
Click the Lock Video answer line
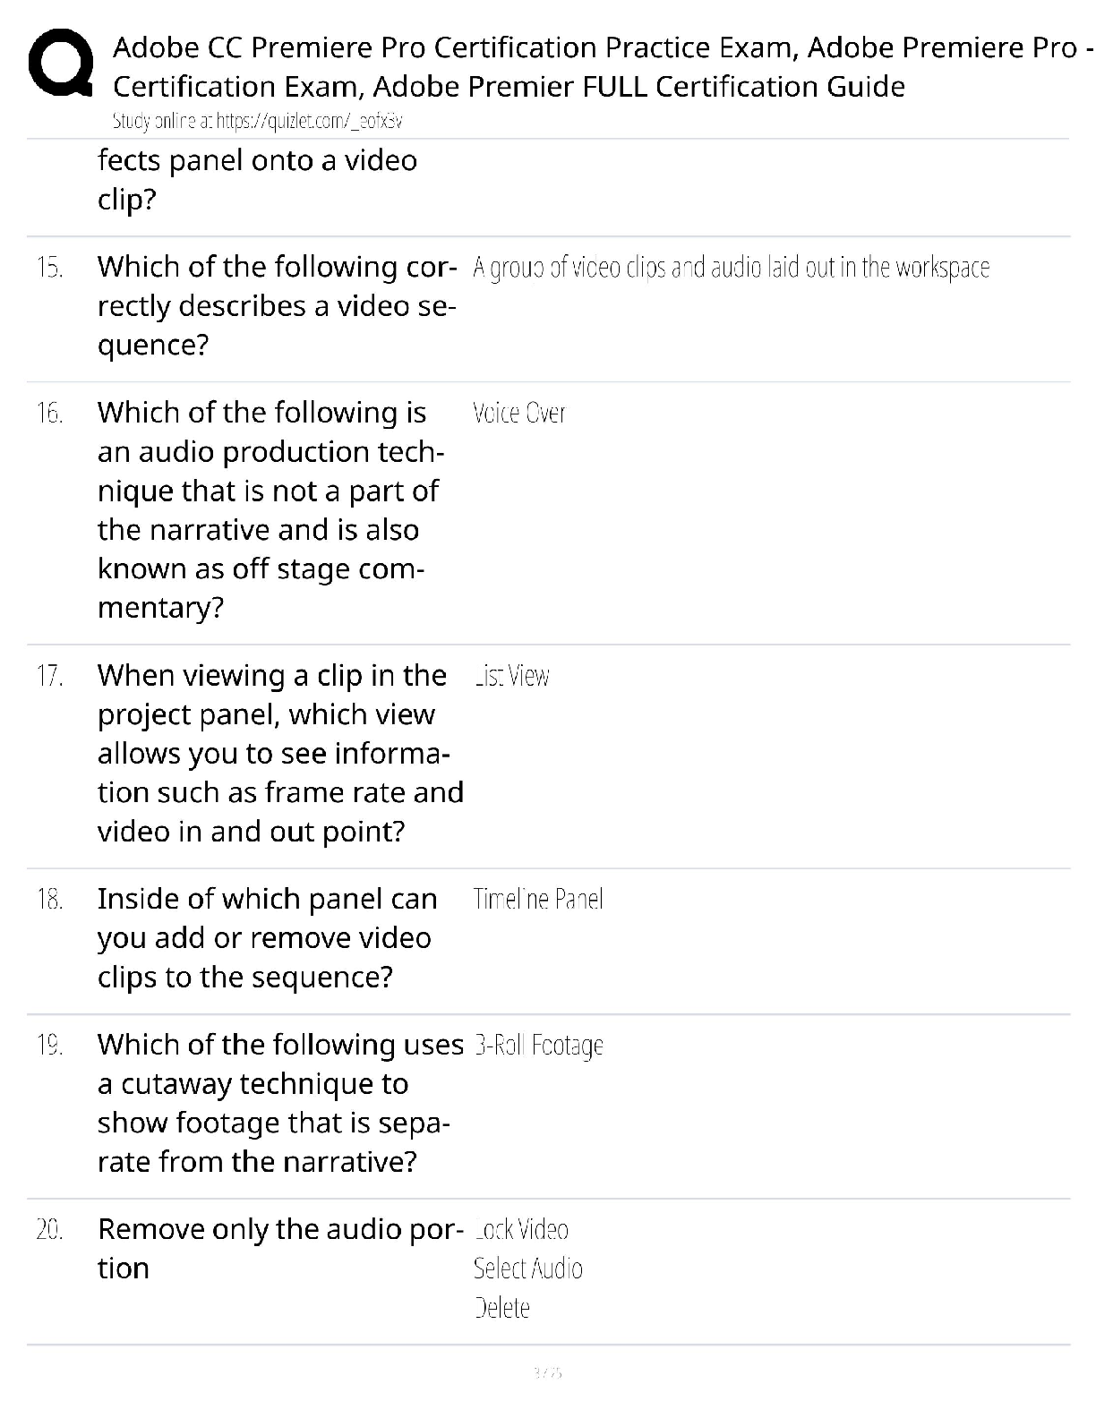coord(521,1229)
